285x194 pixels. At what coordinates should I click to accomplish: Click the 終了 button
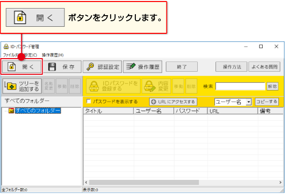pyautogui.click(x=182, y=67)
